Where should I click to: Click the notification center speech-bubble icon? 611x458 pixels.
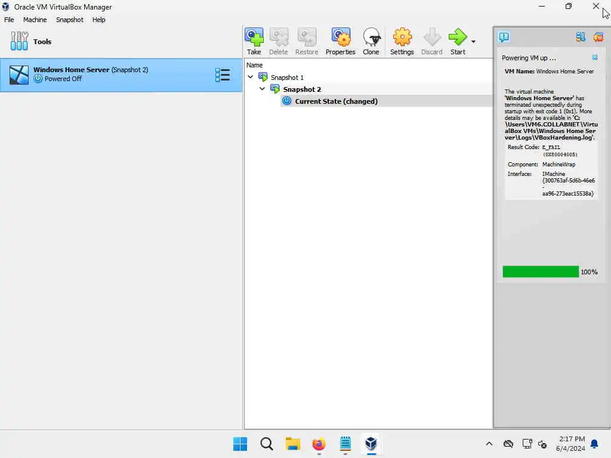pos(504,36)
